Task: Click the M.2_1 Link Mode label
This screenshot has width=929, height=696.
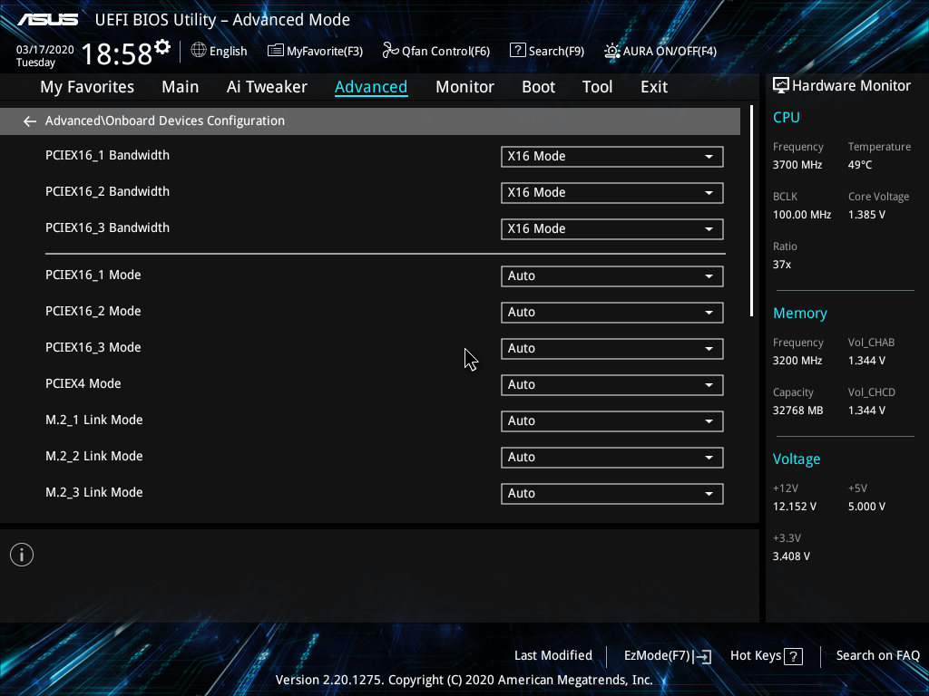Action: pyautogui.click(x=93, y=420)
